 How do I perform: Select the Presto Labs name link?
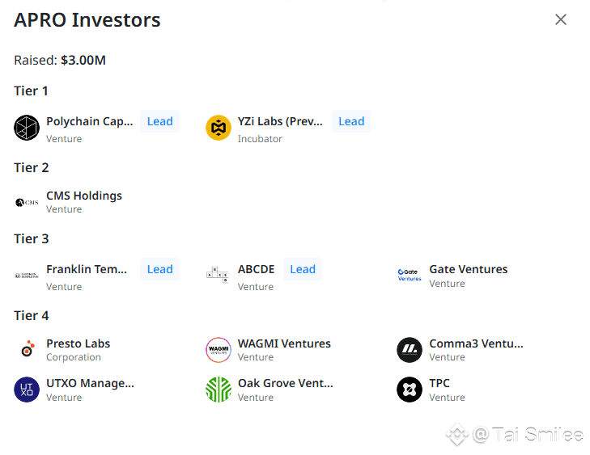79,343
